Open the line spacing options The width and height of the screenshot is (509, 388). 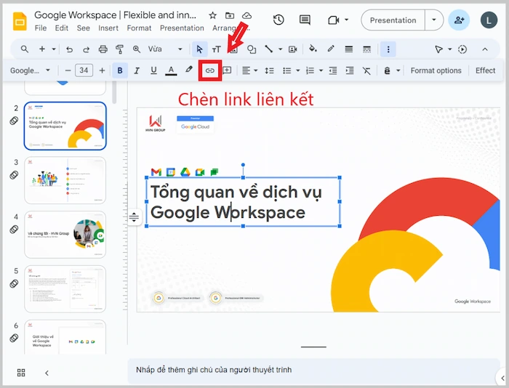tap(270, 70)
